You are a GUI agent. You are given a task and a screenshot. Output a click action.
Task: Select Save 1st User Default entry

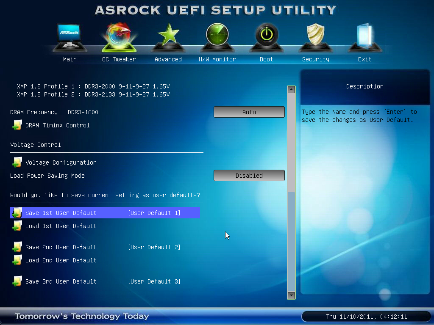pyautogui.click(x=105, y=212)
